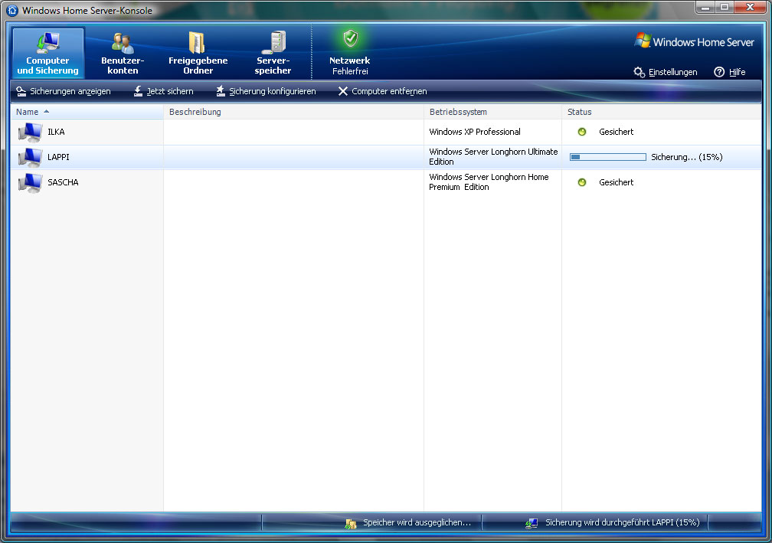Open Freigegebene Ordner tab

click(198, 53)
